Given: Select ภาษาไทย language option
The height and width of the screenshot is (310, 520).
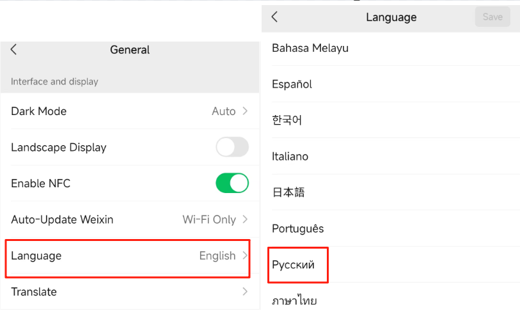Looking at the screenshot, I should click(x=294, y=300).
